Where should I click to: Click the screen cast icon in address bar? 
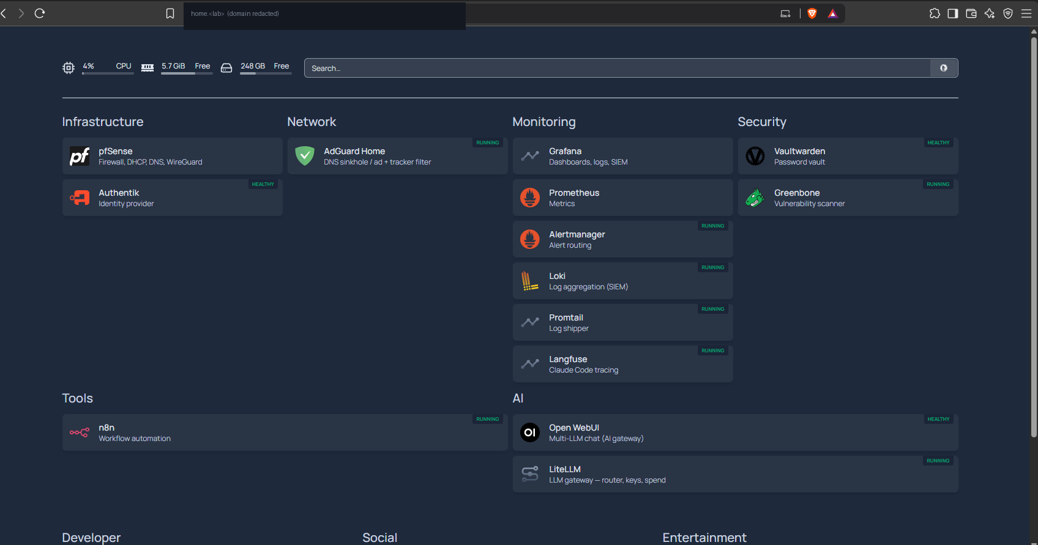[785, 13]
